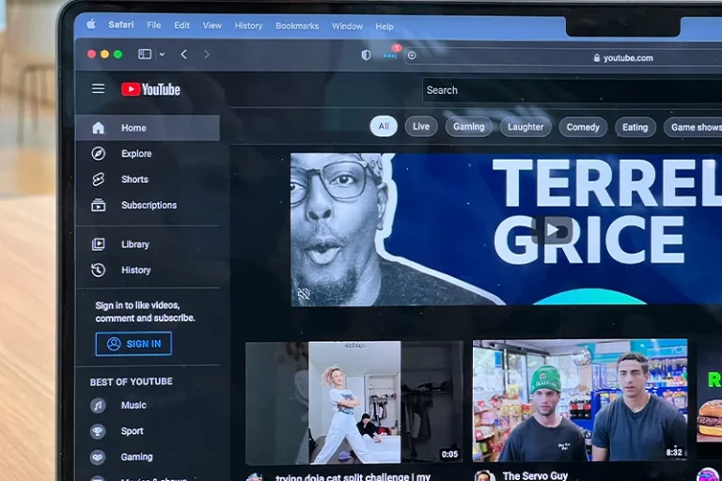Go forward with the forward arrow
This screenshot has height=481, width=722.
pyautogui.click(x=206, y=54)
